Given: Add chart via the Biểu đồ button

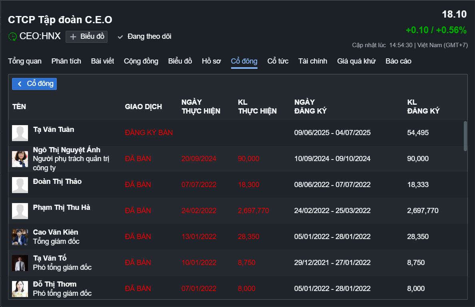Looking at the screenshot, I should click(x=87, y=37).
